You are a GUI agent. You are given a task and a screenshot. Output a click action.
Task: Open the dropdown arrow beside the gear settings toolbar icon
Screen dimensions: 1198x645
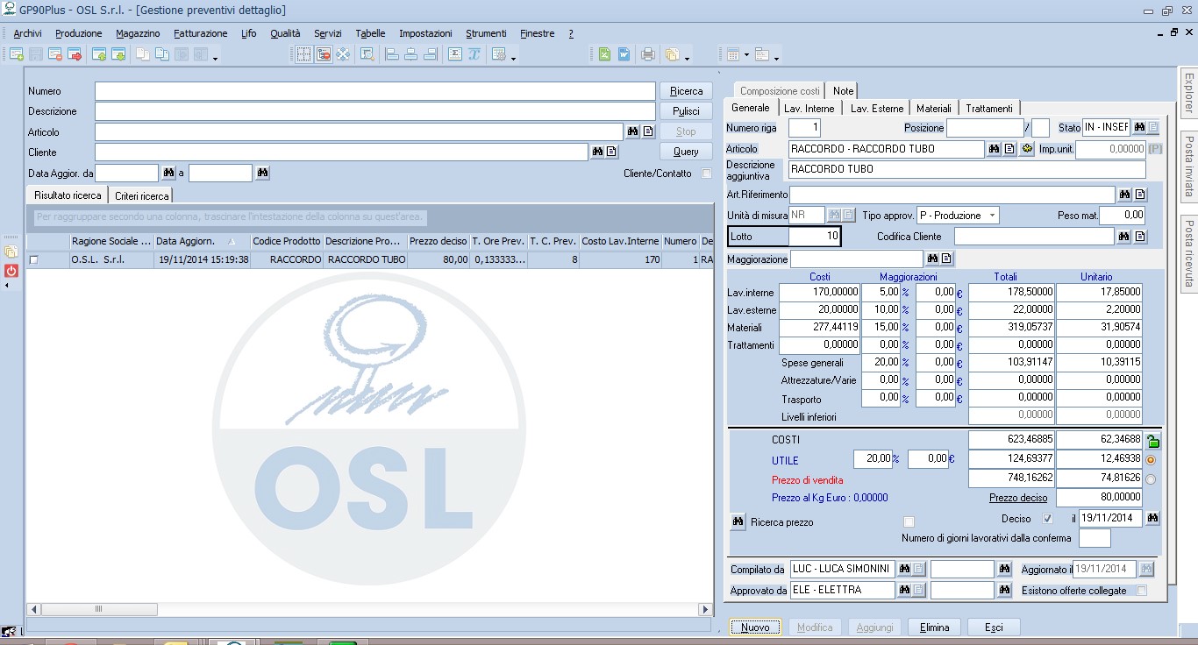click(x=513, y=58)
